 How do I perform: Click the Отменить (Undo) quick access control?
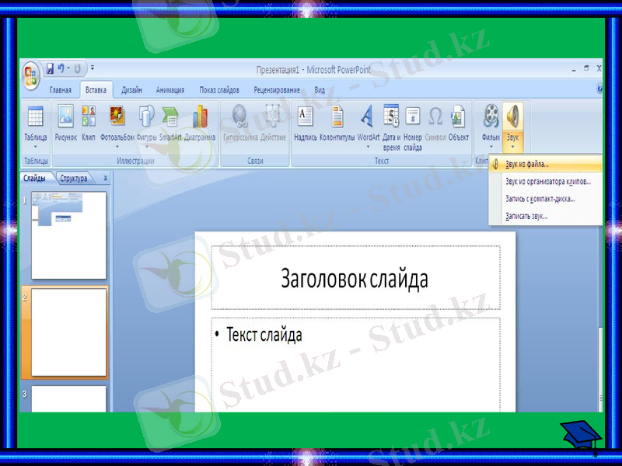click(61, 68)
